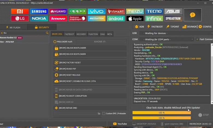
Task: Expand the USB devices dropdown
Action: (175, 33)
